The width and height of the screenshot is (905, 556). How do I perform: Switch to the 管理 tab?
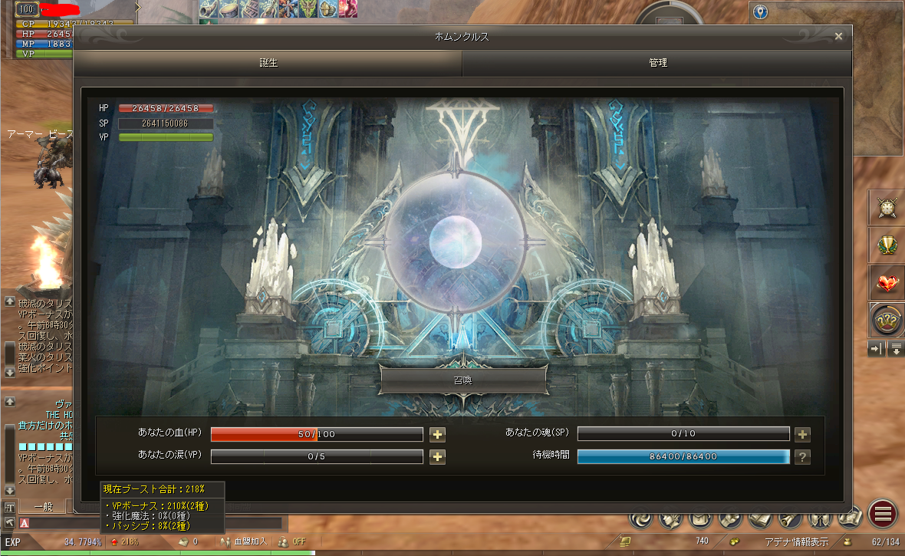coord(657,63)
